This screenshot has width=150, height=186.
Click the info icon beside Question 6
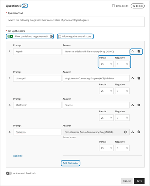pos(24,6)
